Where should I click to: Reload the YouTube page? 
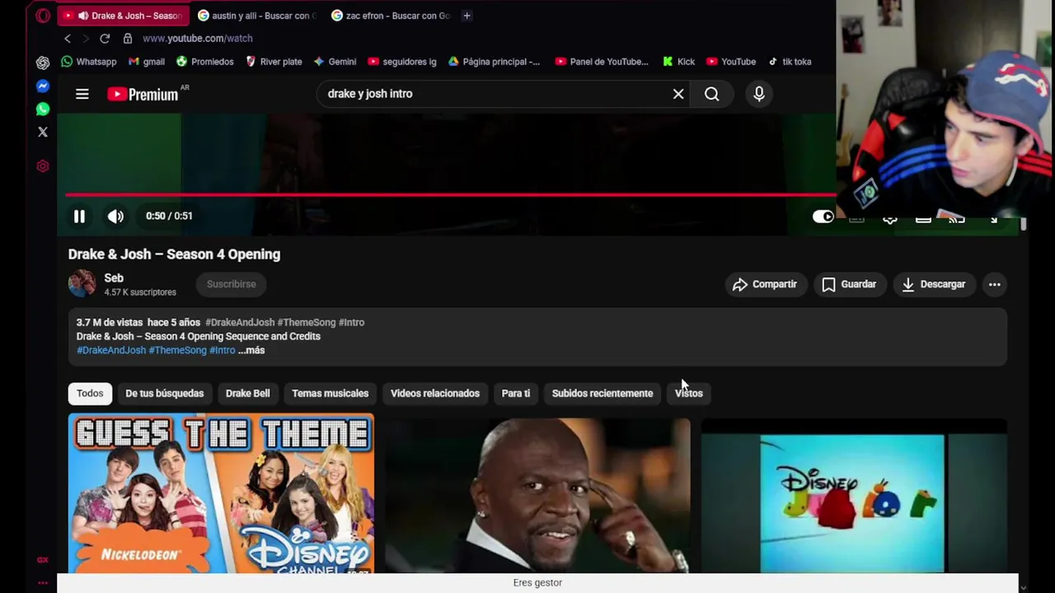105,39
